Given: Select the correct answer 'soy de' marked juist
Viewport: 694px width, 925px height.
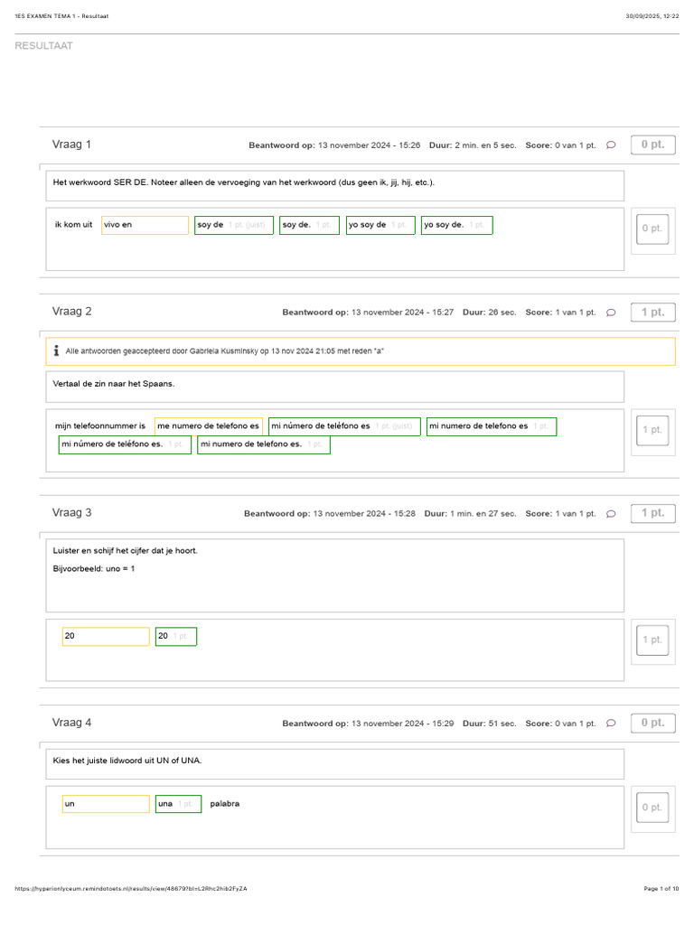Looking at the screenshot, I should tap(234, 225).
